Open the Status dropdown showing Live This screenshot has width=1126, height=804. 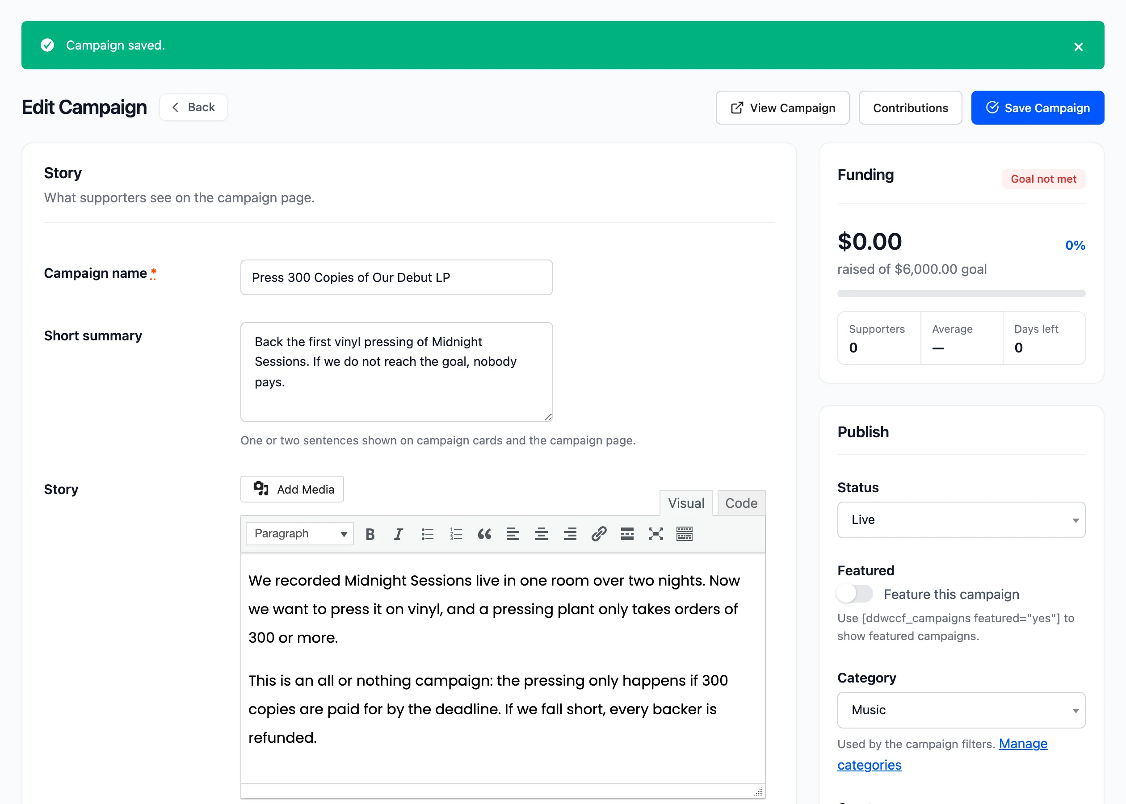[961, 520]
